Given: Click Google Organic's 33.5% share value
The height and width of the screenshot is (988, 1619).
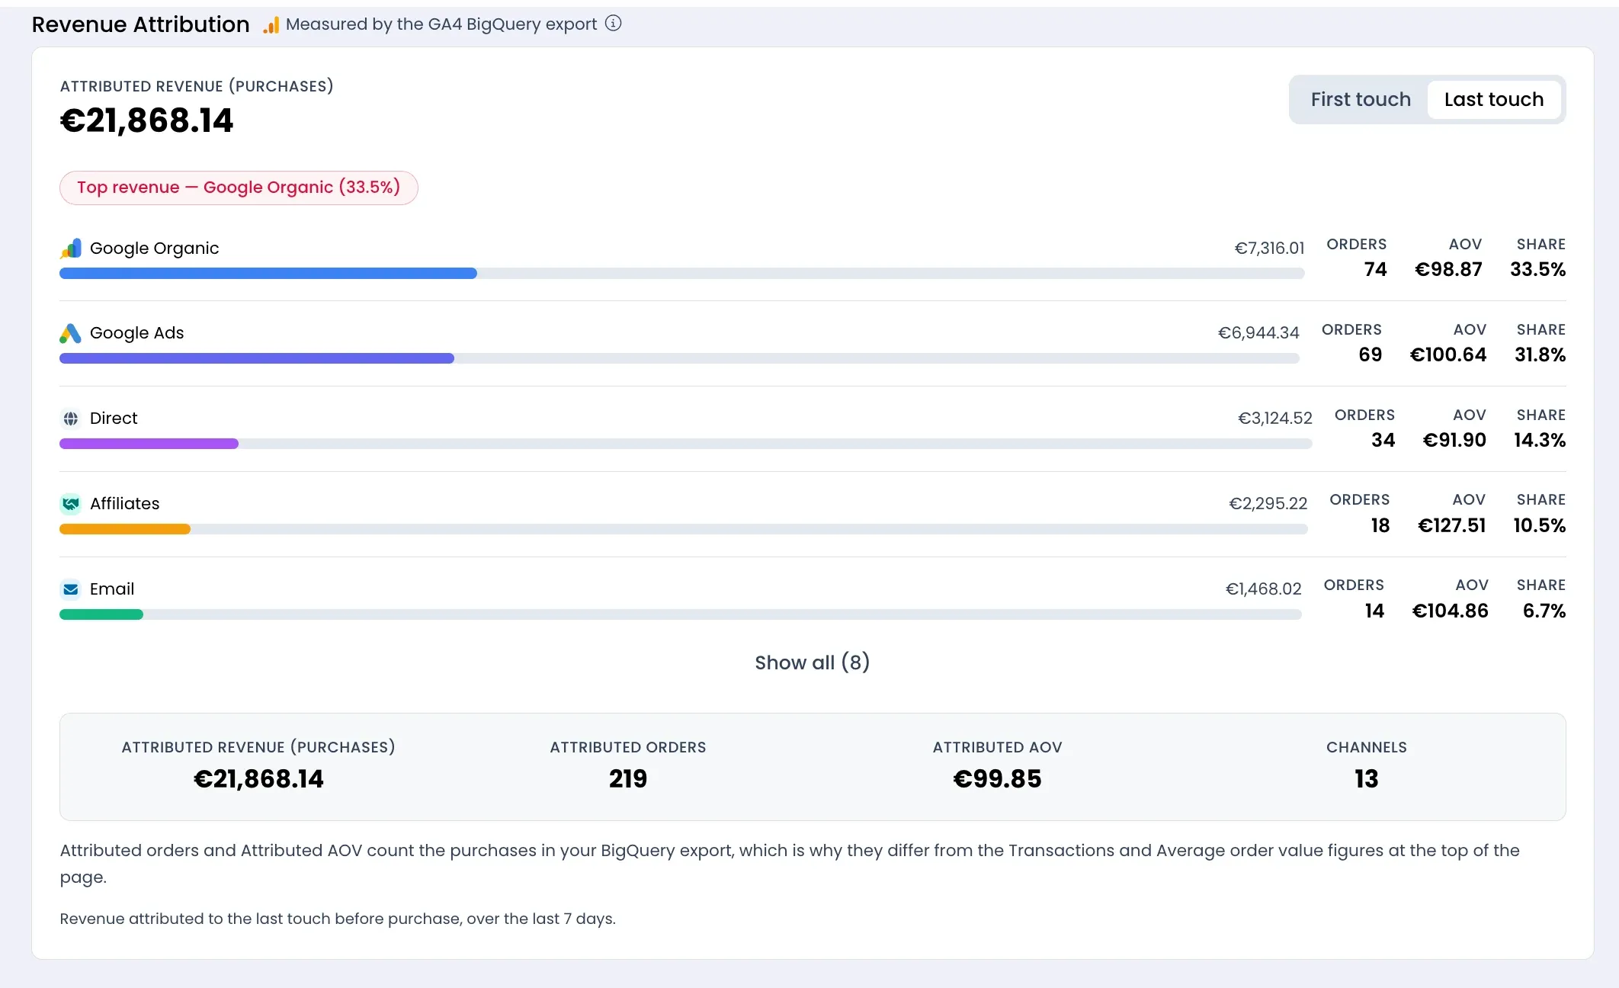Looking at the screenshot, I should [1538, 270].
